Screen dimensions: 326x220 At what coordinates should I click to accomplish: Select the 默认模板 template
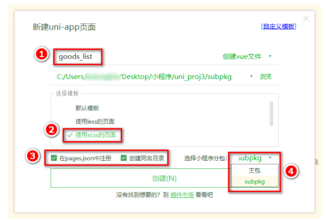pos(87,108)
